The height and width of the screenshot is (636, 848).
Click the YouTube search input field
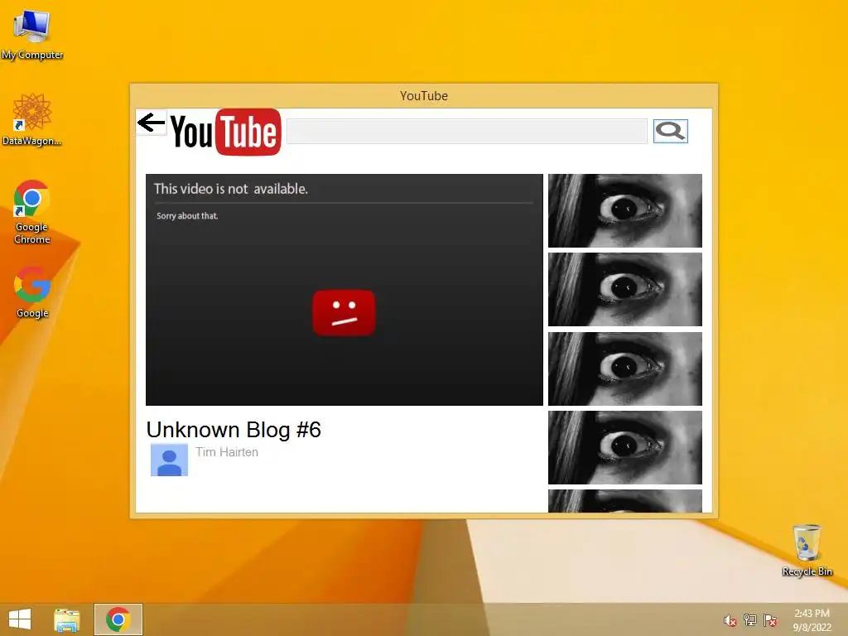tap(467, 132)
